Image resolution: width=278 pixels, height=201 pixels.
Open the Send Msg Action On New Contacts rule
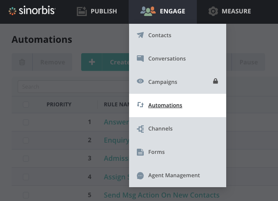(161, 195)
